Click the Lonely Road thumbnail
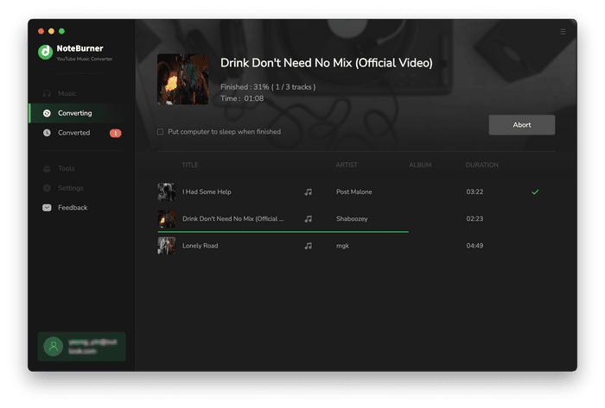 (167, 246)
